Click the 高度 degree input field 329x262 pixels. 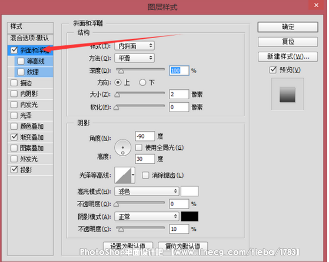145,159
